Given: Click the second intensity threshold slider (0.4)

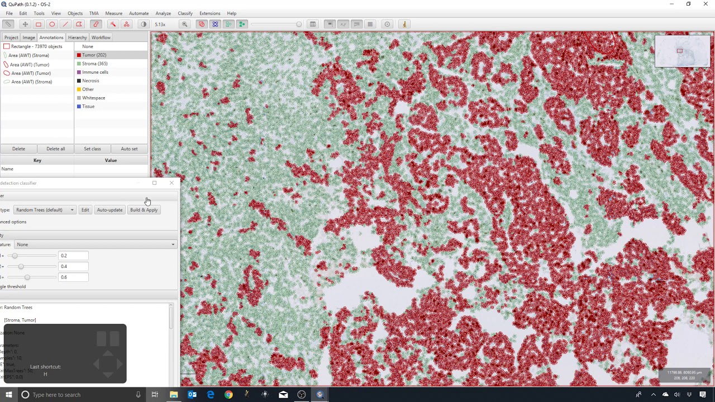Looking at the screenshot, I should (31, 266).
